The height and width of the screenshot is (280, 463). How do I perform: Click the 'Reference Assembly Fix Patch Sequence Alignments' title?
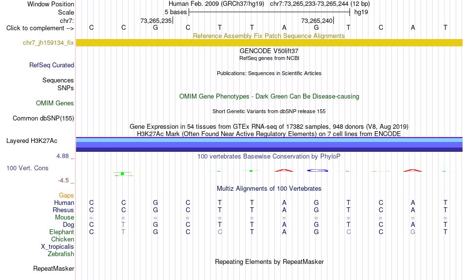coord(269,36)
